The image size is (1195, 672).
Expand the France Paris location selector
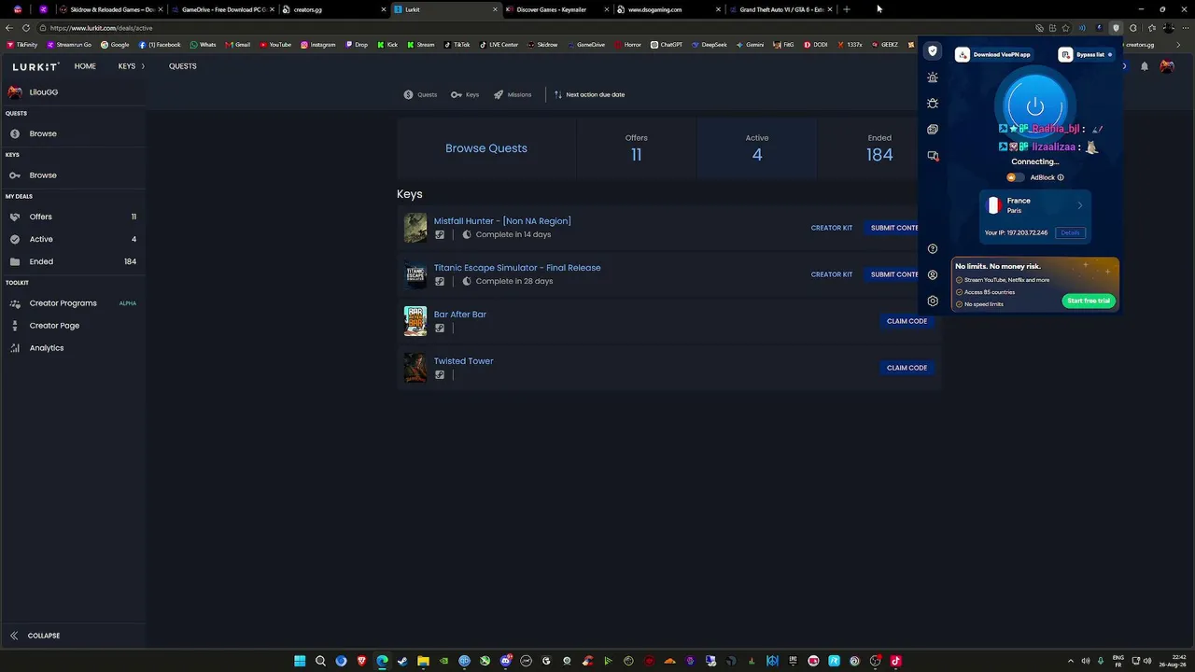pyautogui.click(x=1035, y=205)
